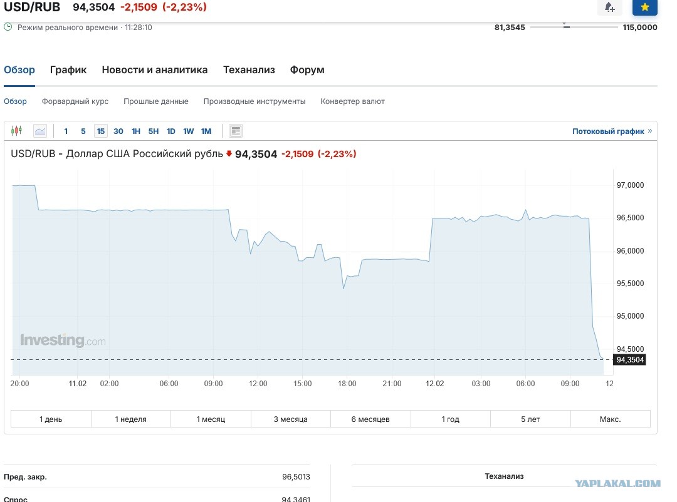Viewport: 677px width, 502px height.
Task: Select the Обзор sub-tab
Action: pos(15,101)
